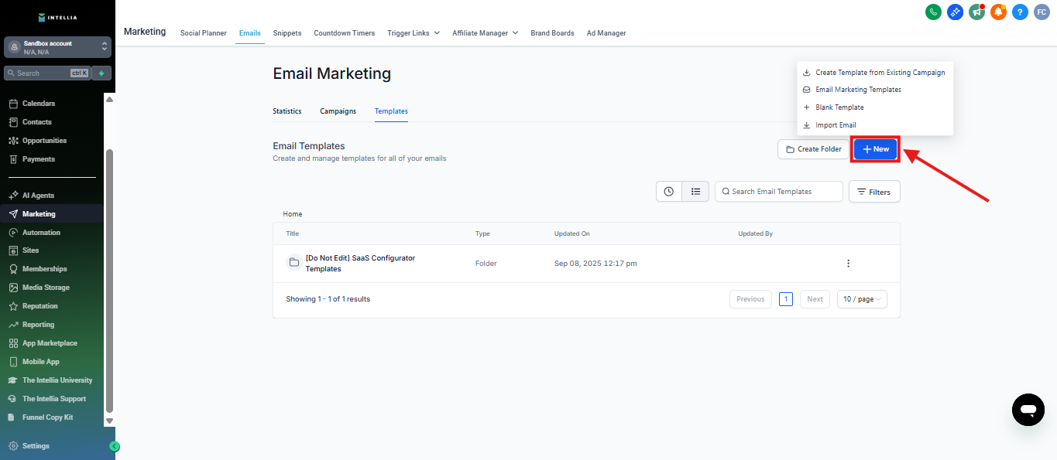Collapse sidebar with green arrow icon

point(115,446)
